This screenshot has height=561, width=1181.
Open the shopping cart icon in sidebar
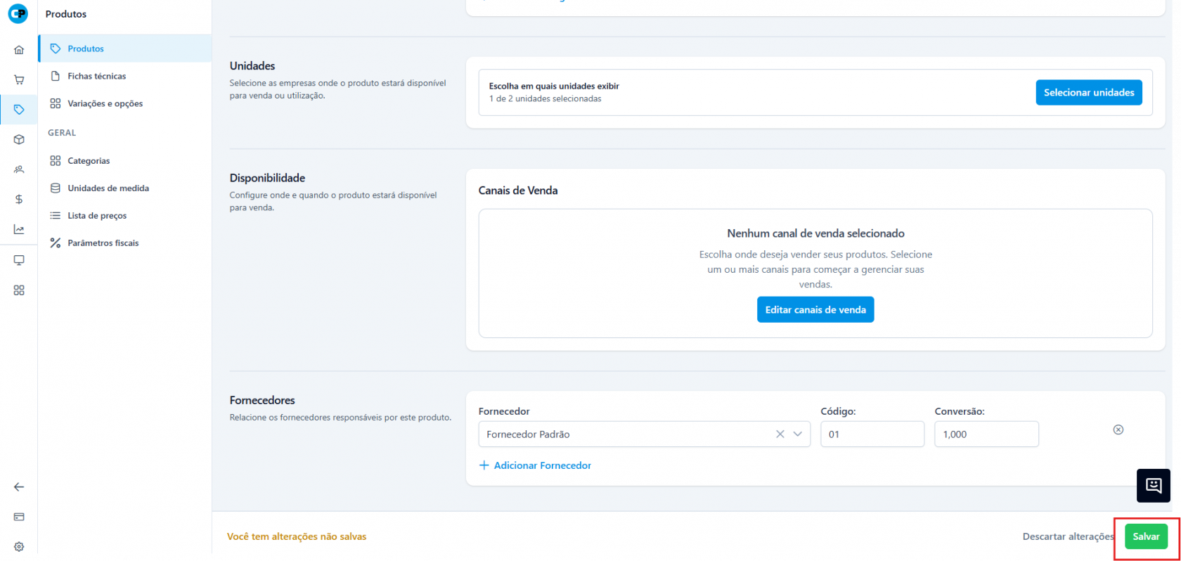coord(19,79)
